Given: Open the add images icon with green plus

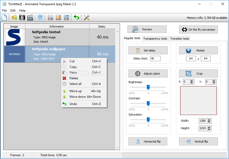Looking at the screenshot, I should click(x=14, y=17).
